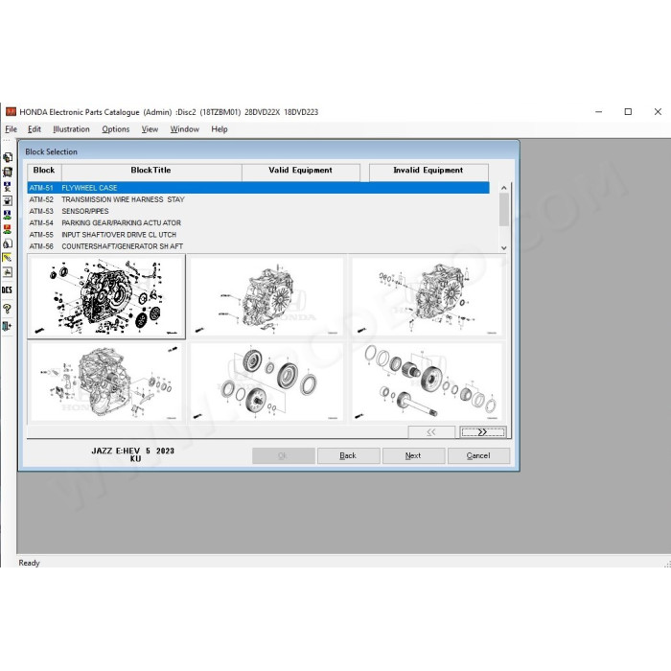Click the Cancel button
The height and width of the screenshot is (671, 671).
point(478,455)
